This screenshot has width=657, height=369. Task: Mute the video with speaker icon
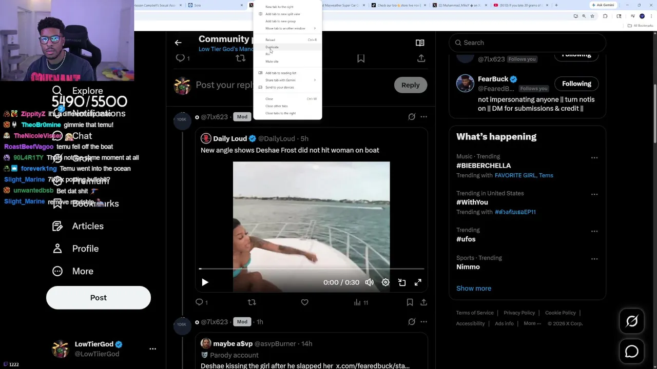(370, 282)
